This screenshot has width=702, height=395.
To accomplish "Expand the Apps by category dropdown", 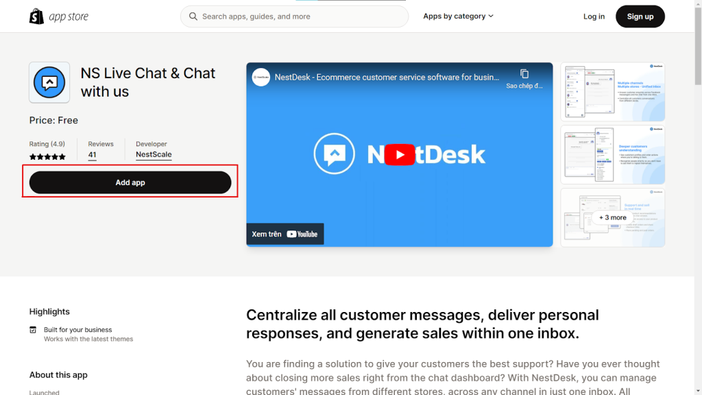I will (x=458, y=16).
